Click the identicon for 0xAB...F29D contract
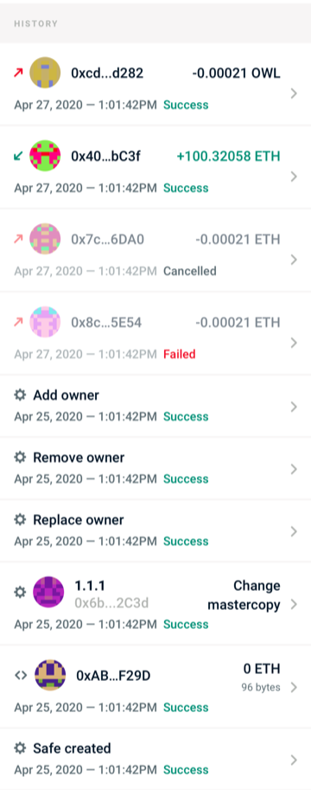The image size is (311, 790). (x=50, y=675)
